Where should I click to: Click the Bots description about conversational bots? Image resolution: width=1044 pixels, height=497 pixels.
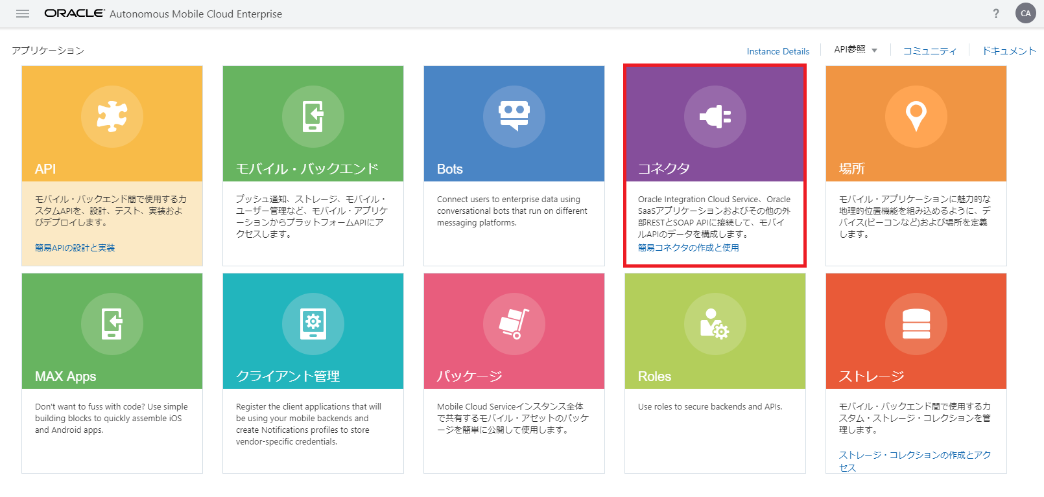pos(512,211)
